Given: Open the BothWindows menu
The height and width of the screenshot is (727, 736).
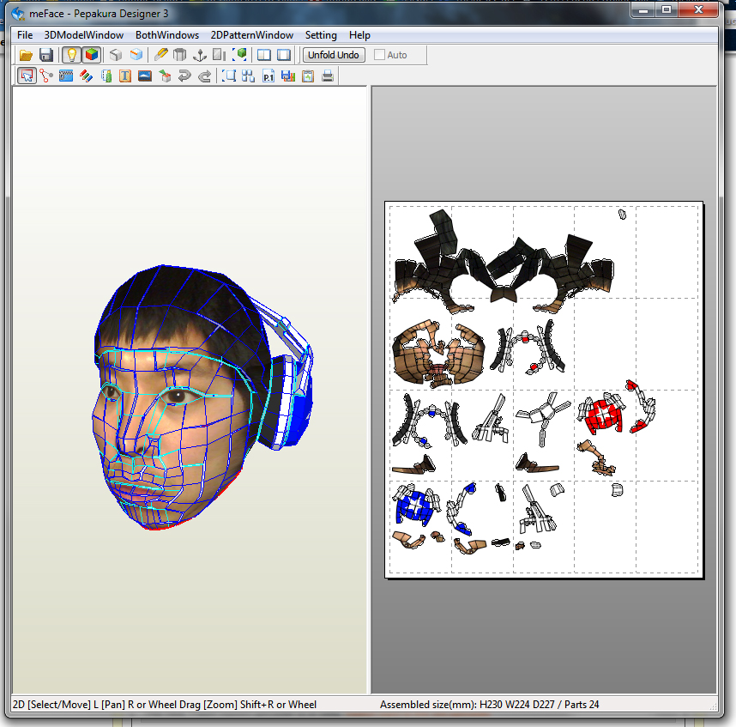Looking at the screenshot, I should click(167, 35).
